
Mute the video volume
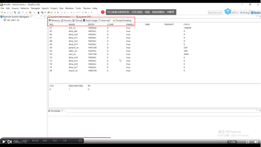(x=256, y=142)
